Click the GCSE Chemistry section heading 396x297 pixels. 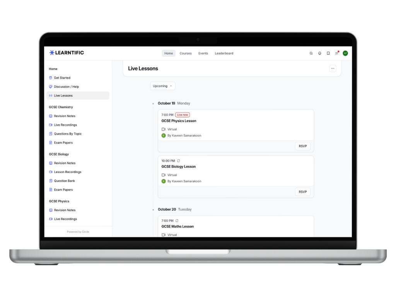[61, 107]
